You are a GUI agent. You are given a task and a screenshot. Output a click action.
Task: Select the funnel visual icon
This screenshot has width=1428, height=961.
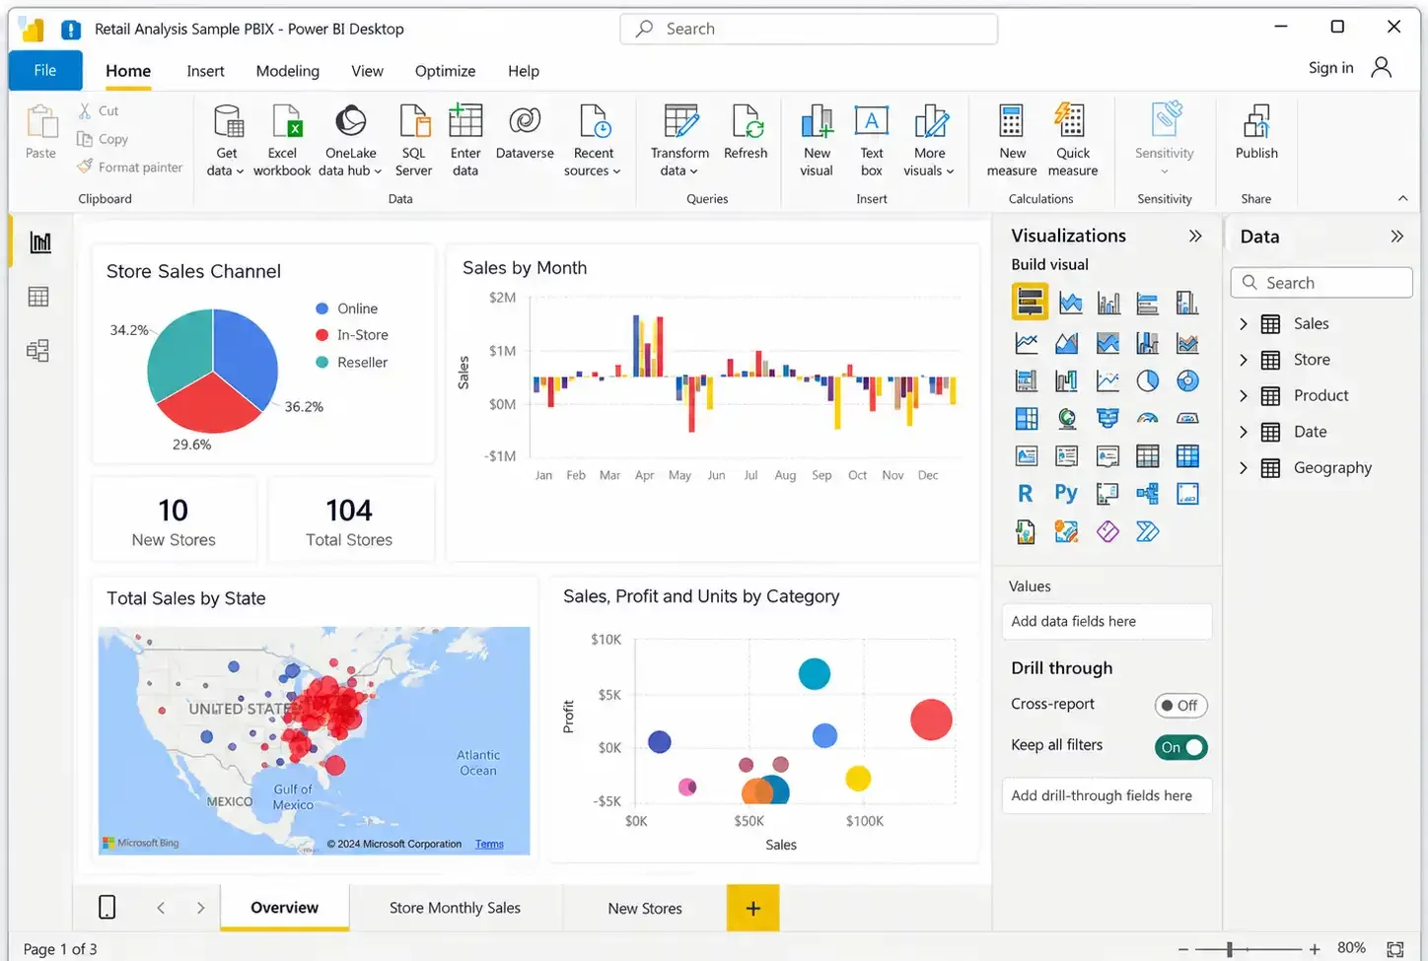pyautogui.click(x=1107, y=419)
